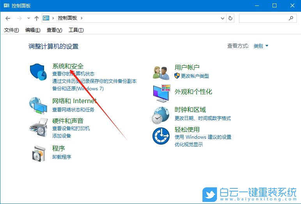Open 轻松使用 category link
Viewport: 301px width, 204px height.
(x=187, y=129)
